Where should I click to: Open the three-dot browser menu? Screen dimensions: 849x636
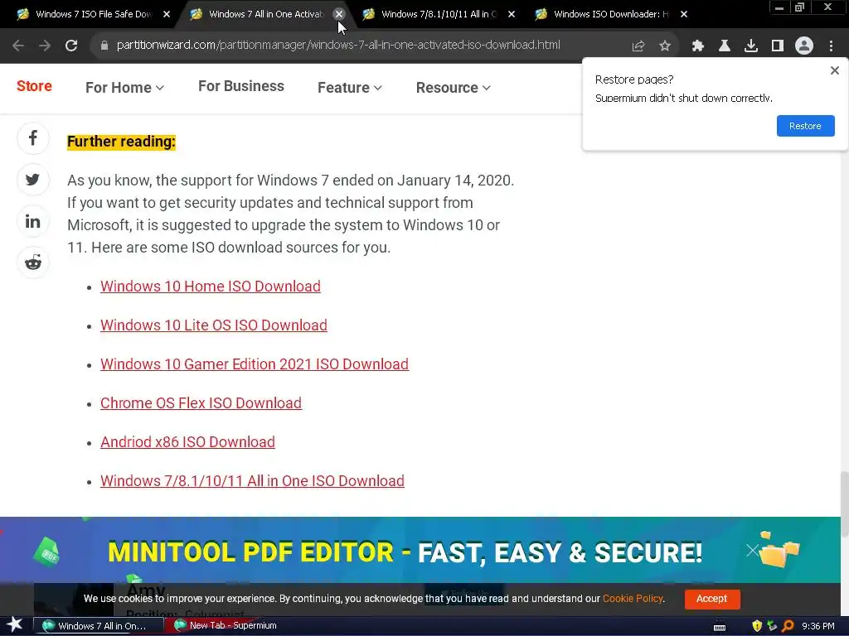[831, 46]
